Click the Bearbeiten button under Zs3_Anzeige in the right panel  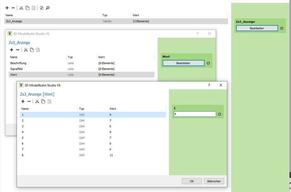click(257, 28)
